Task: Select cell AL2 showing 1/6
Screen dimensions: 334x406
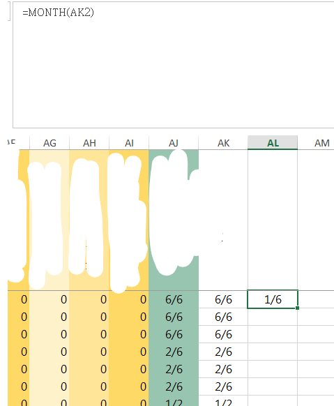Action: [273, 299]
